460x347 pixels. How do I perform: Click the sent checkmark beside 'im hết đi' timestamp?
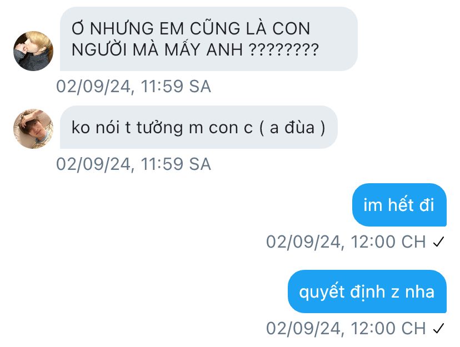pyautogui.click(x=438, y=242)
